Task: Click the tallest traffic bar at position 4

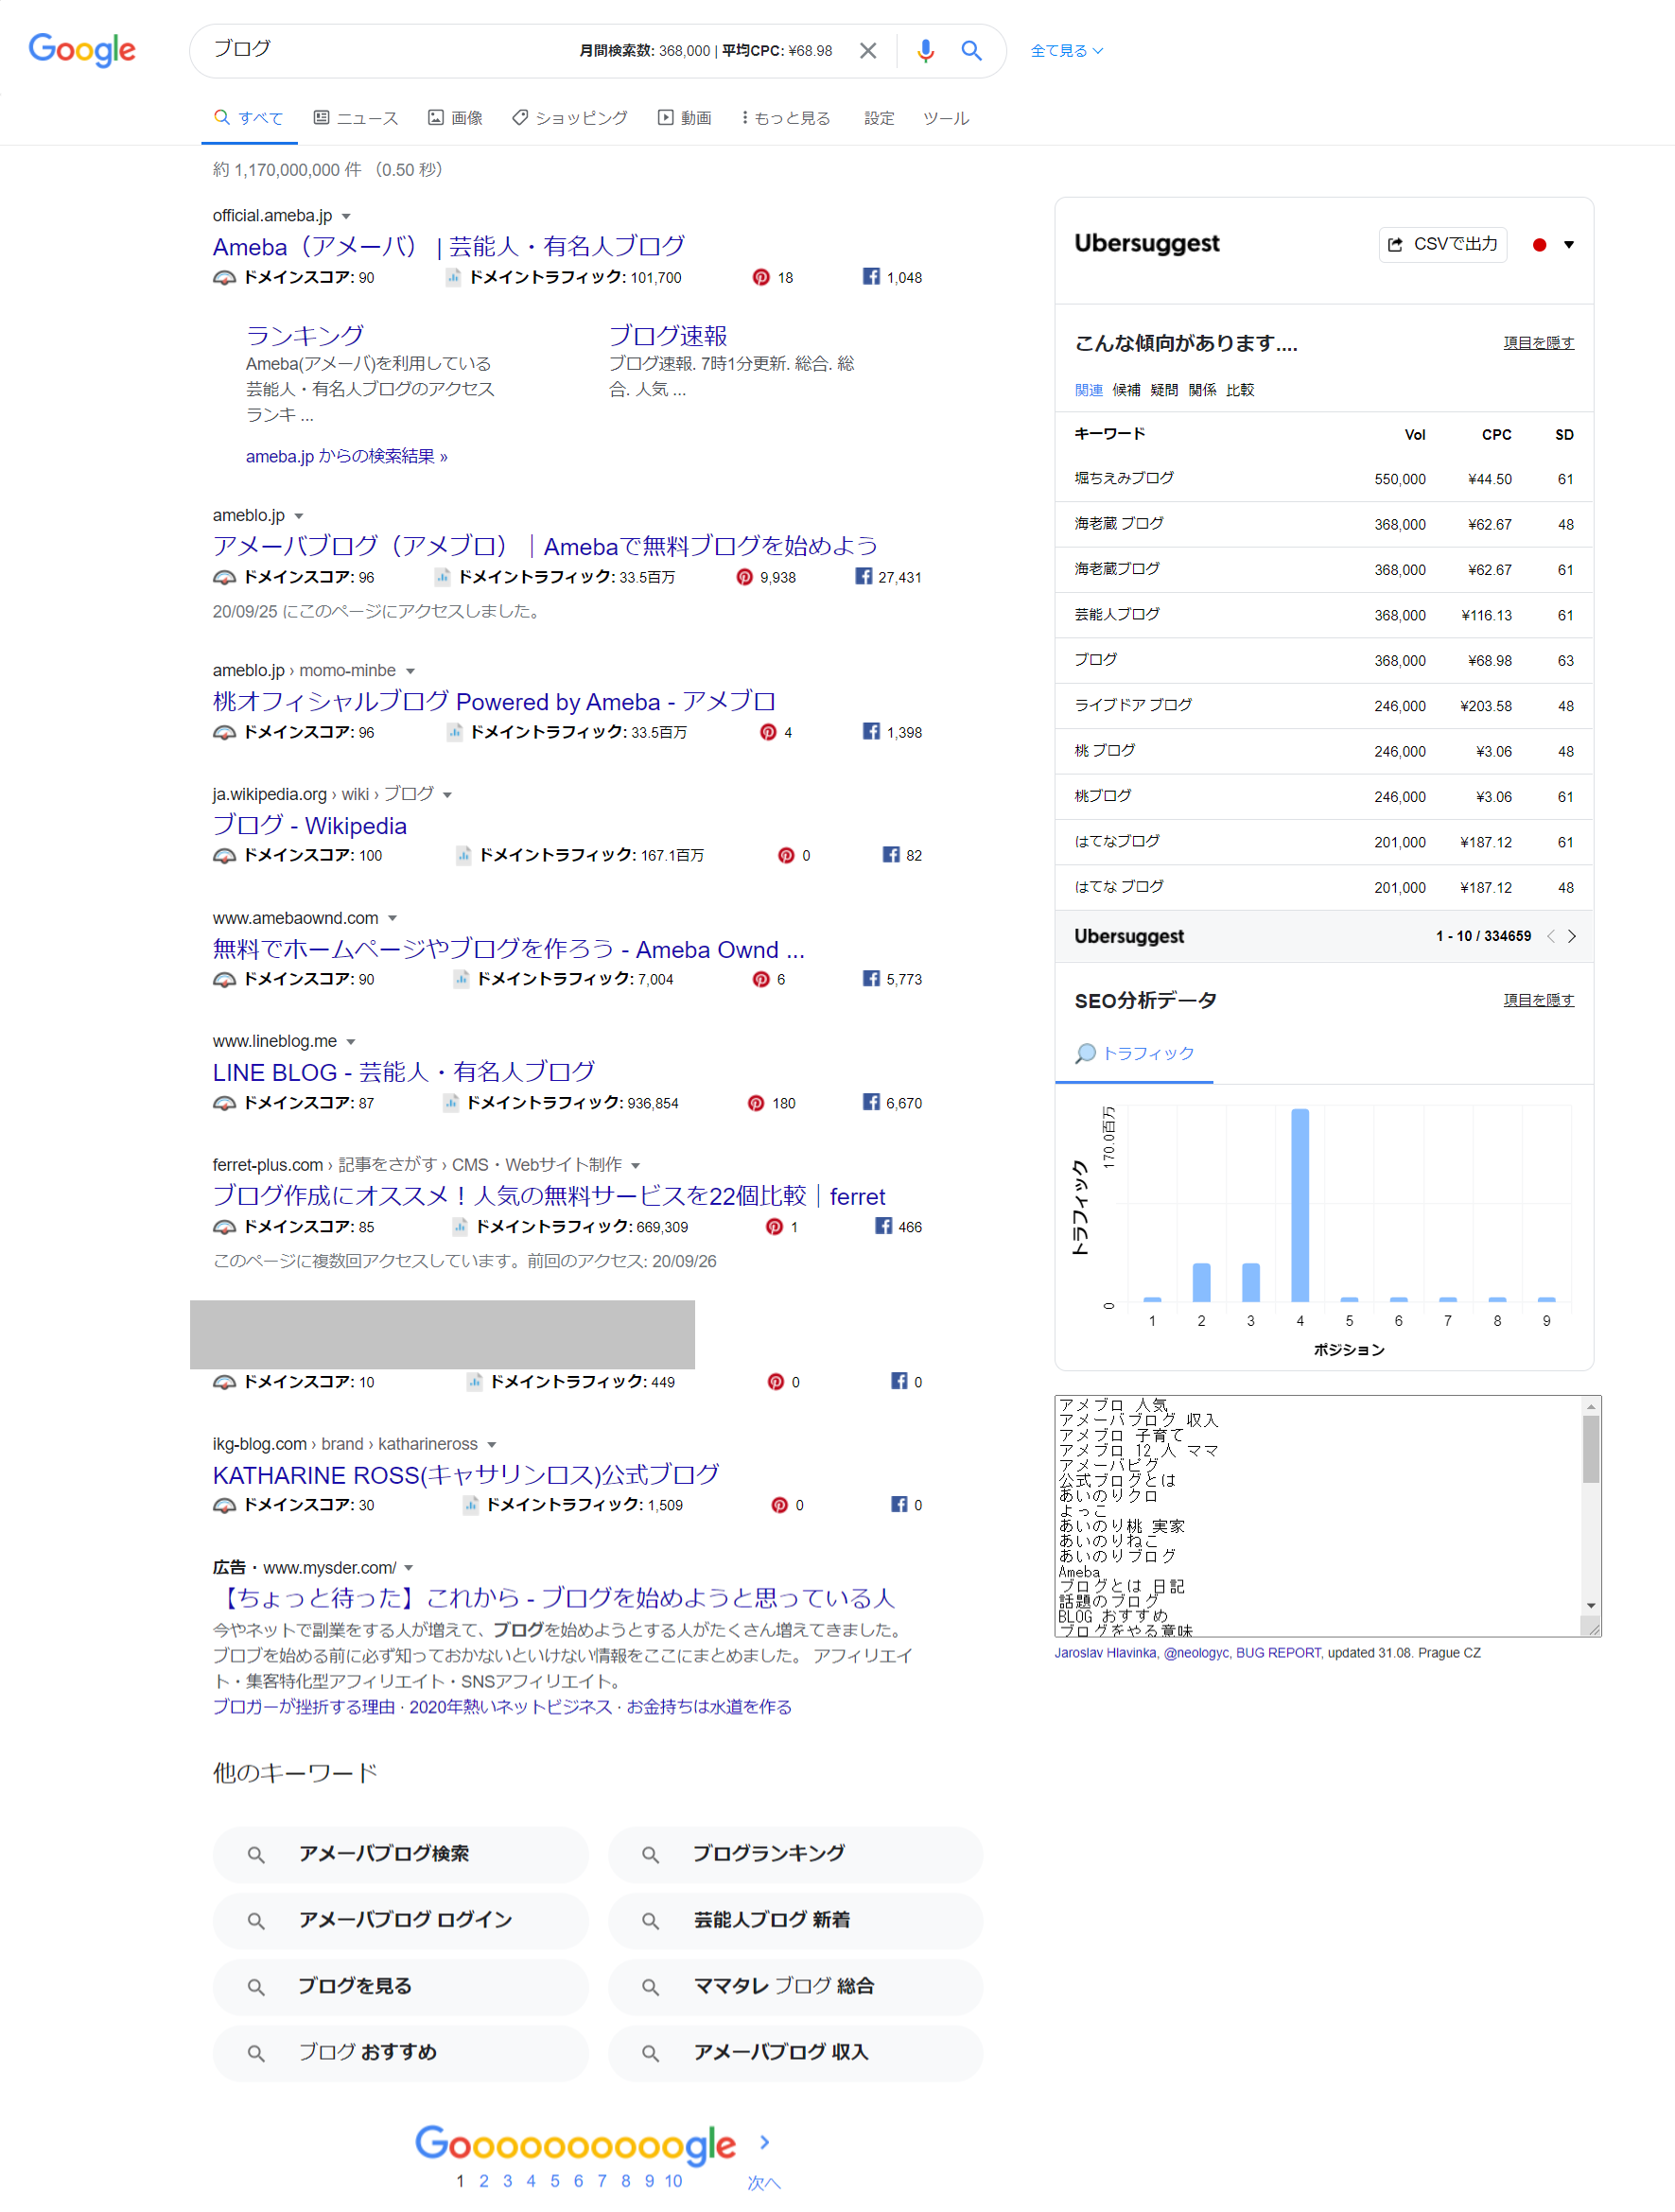Action: pos(1299,1204)
